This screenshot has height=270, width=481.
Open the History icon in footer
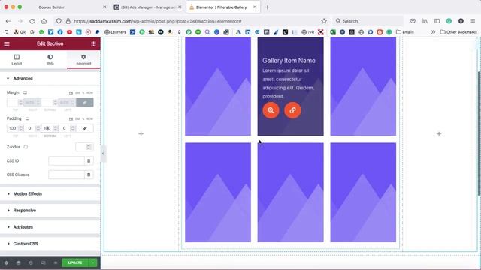pyautogui.click(x=31, y=262)
